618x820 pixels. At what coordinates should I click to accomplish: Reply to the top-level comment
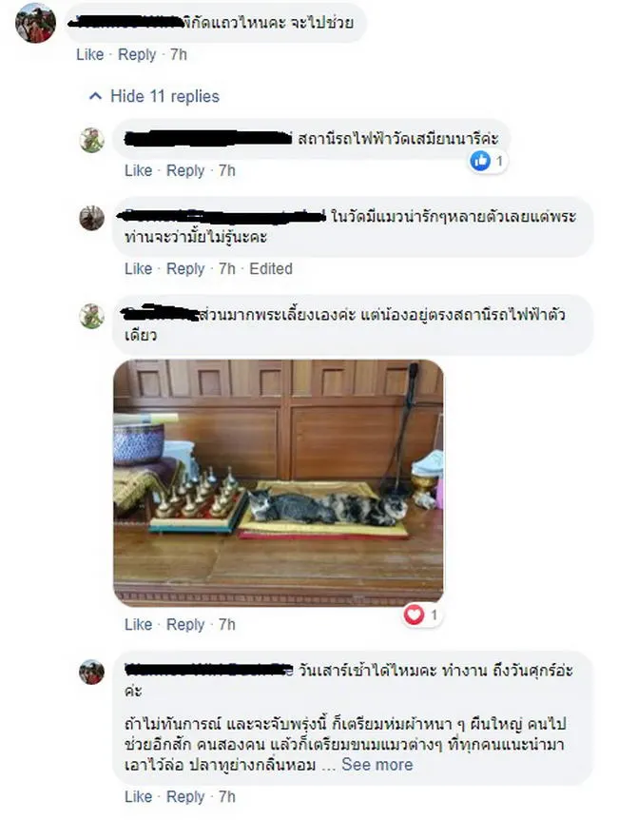coord(137,54)
